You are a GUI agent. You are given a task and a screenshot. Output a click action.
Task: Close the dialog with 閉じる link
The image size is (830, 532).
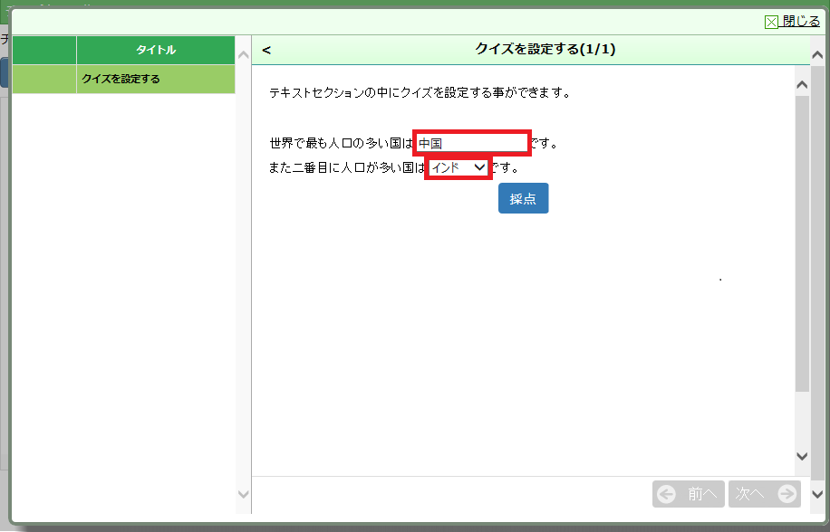click(801, 21)
